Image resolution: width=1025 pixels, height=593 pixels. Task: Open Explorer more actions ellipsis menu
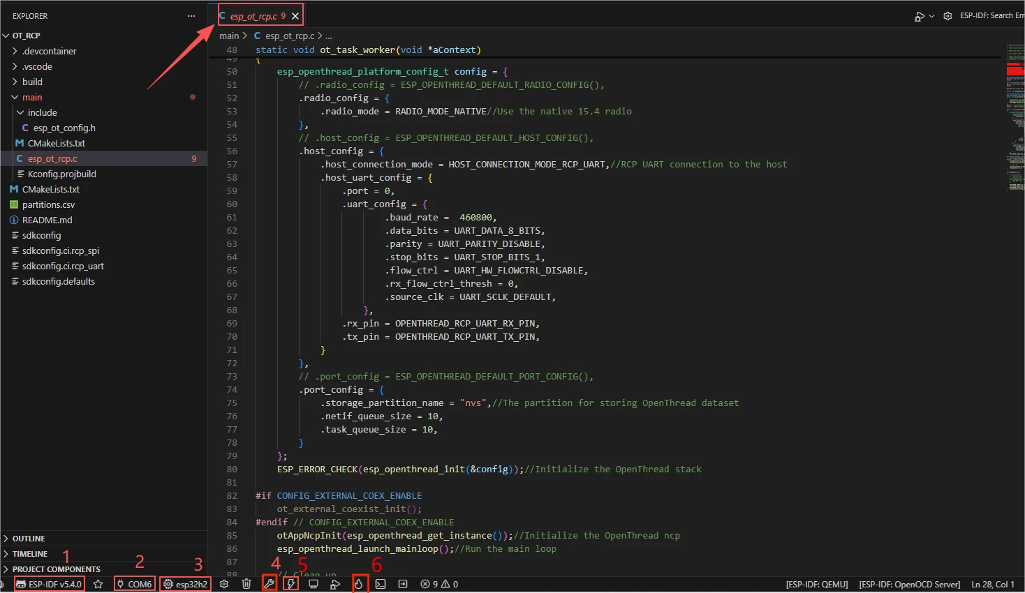[191, 16]
